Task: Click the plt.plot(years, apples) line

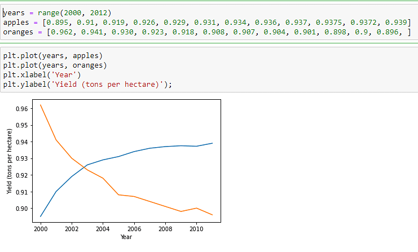Action: [x=53, y=56]
